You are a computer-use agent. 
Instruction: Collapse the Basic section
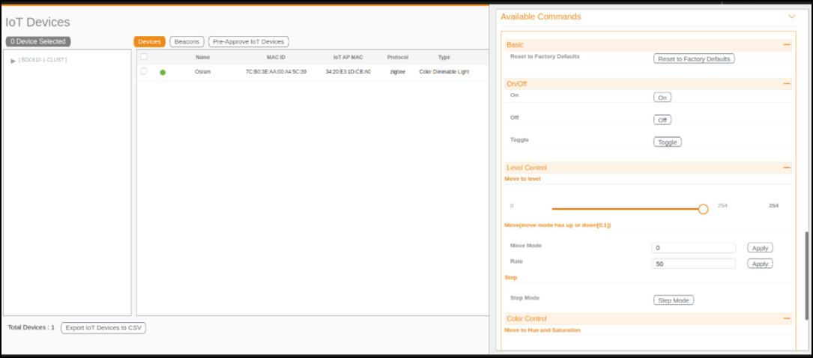787,45
